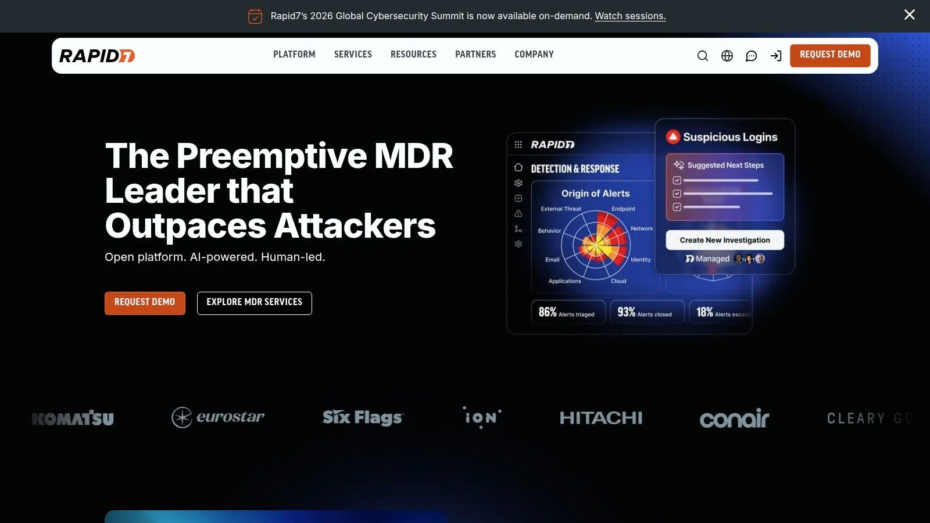Click the Eurostar customer logo
This screenshot has width=930, height=523.
click(x=218, y=417)
